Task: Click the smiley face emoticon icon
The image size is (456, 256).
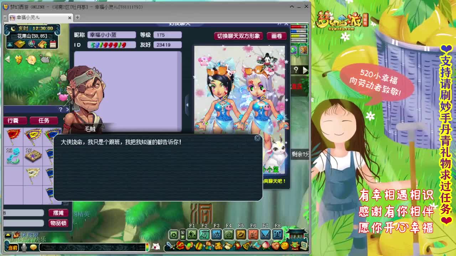Action: tap(285, 246)
